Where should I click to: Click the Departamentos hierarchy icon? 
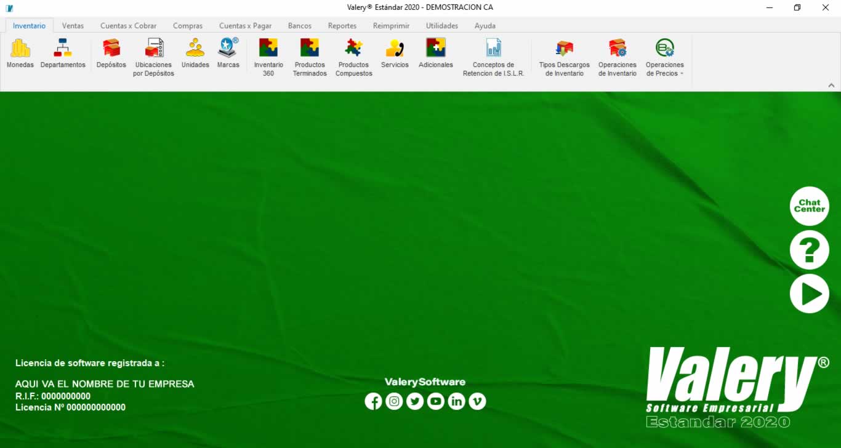tap(63, 49)
